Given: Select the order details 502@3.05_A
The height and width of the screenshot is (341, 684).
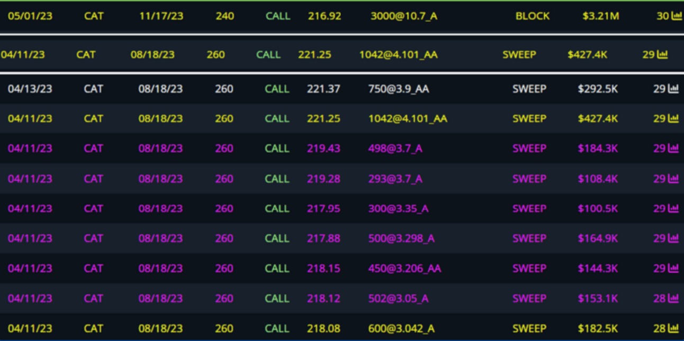Looking at the screenshot, I should coord(399,298).
